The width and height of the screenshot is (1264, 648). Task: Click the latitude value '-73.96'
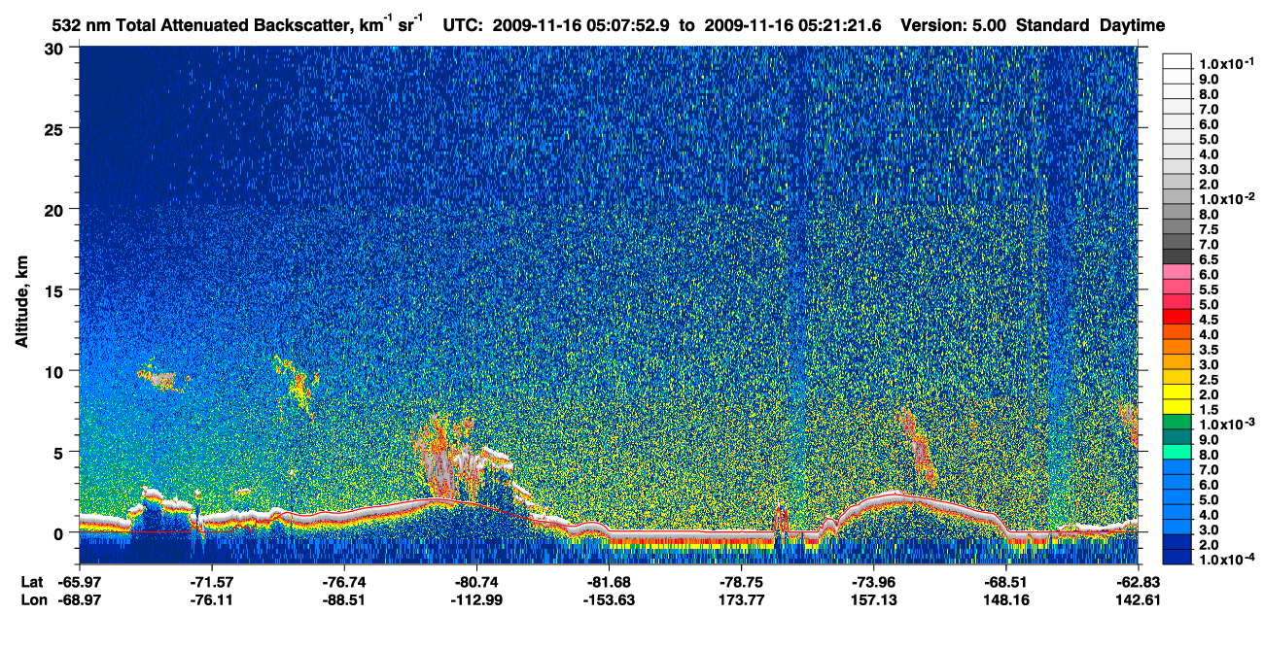tap(873, 582)
